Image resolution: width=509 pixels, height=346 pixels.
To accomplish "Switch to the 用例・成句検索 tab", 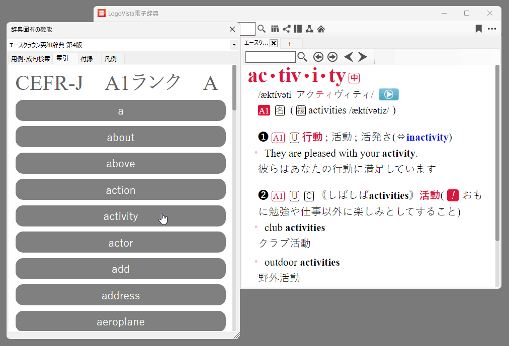I will tap(31, 59).
